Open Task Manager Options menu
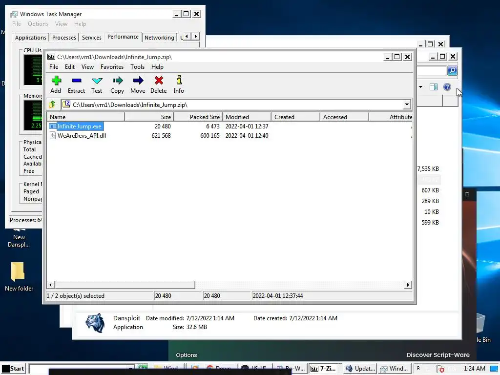The width and height of the screenshot is (500, 375). pyautogui.click(x=38, y=24)
